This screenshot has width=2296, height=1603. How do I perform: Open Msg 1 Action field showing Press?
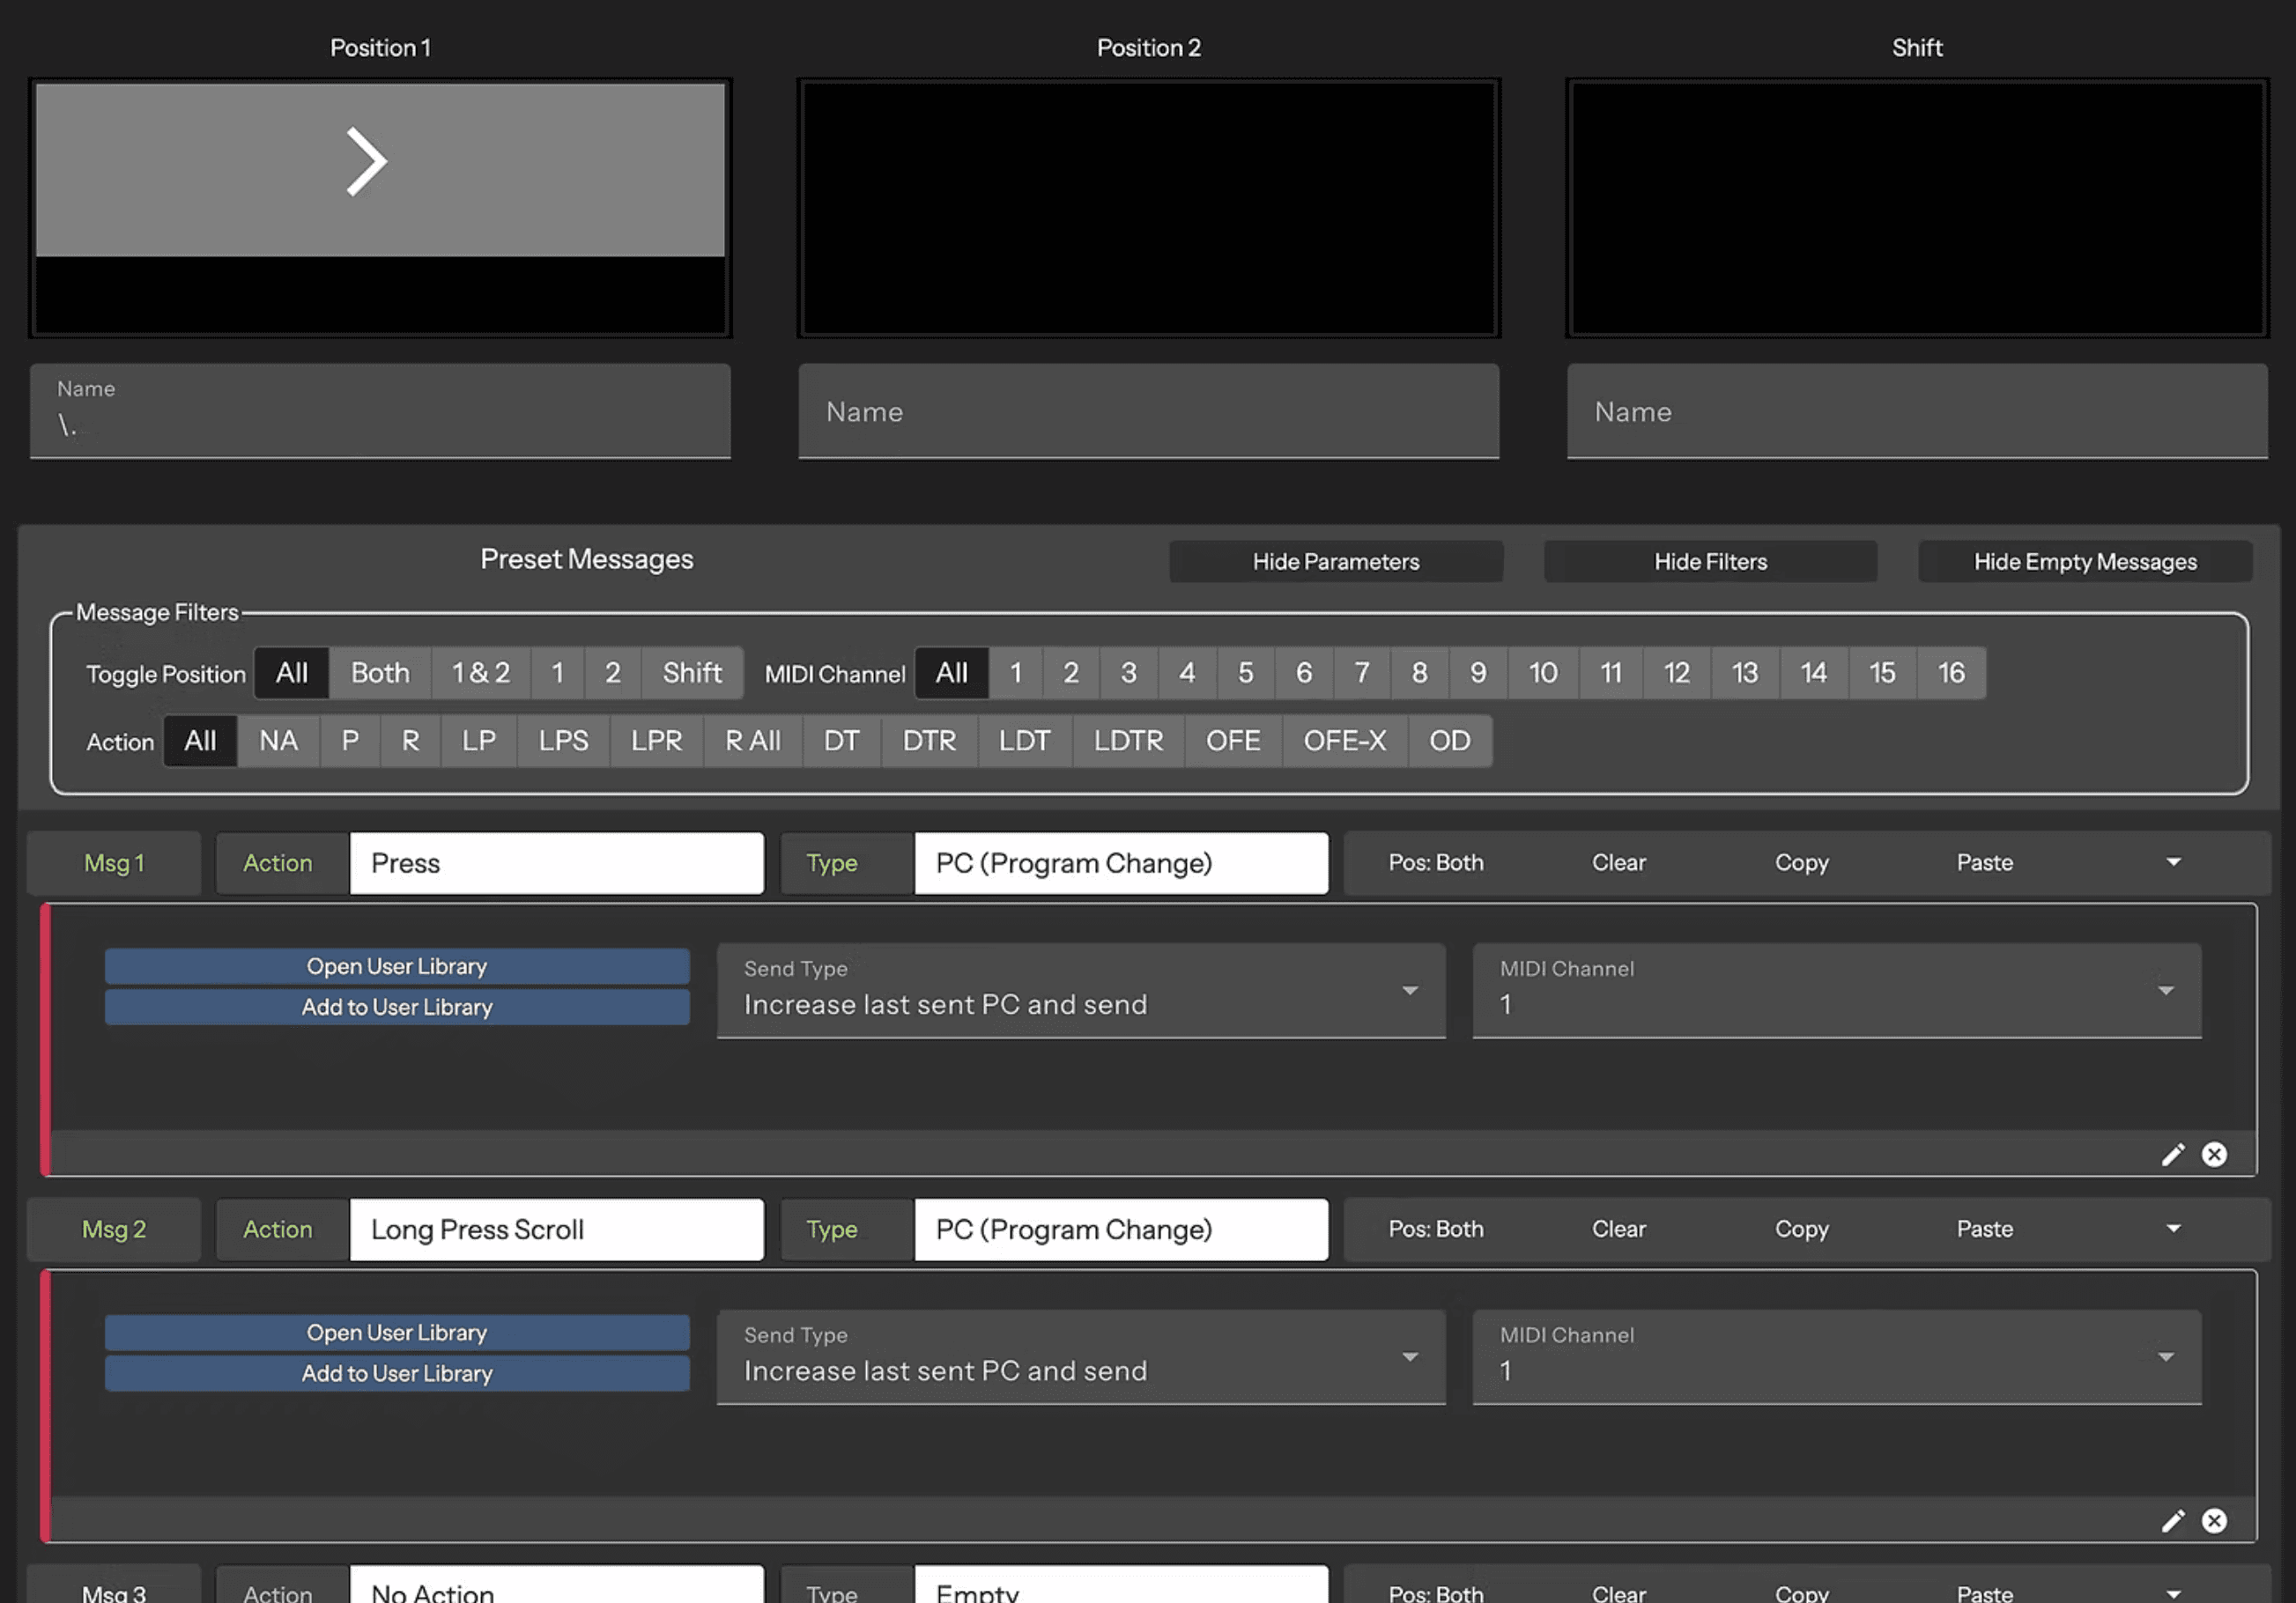pyautogui.click(x=556, y=863)
